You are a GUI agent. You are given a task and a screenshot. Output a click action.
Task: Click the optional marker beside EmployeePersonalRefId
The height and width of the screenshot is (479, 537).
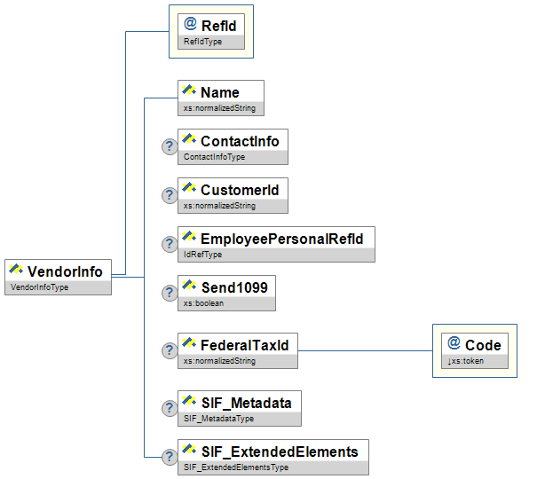point(169,245)
